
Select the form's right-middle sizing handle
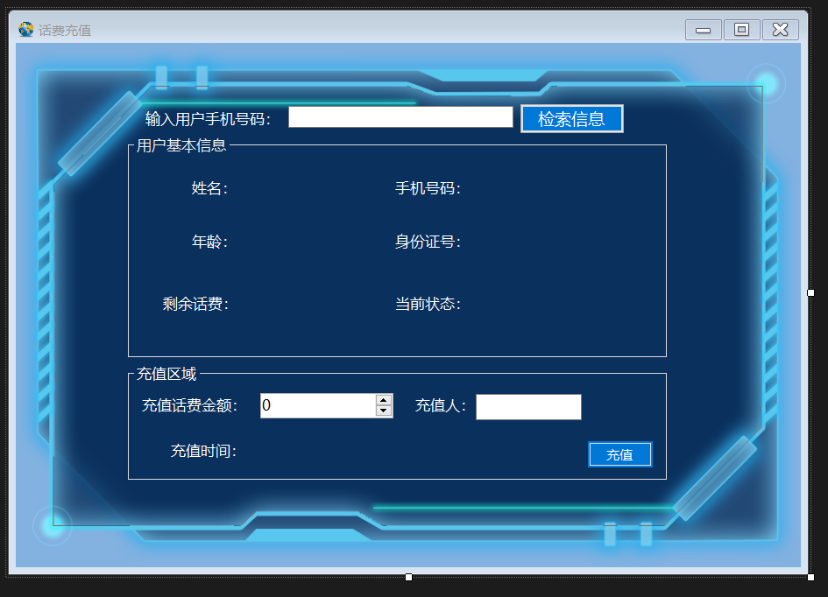tap(810, 292)
